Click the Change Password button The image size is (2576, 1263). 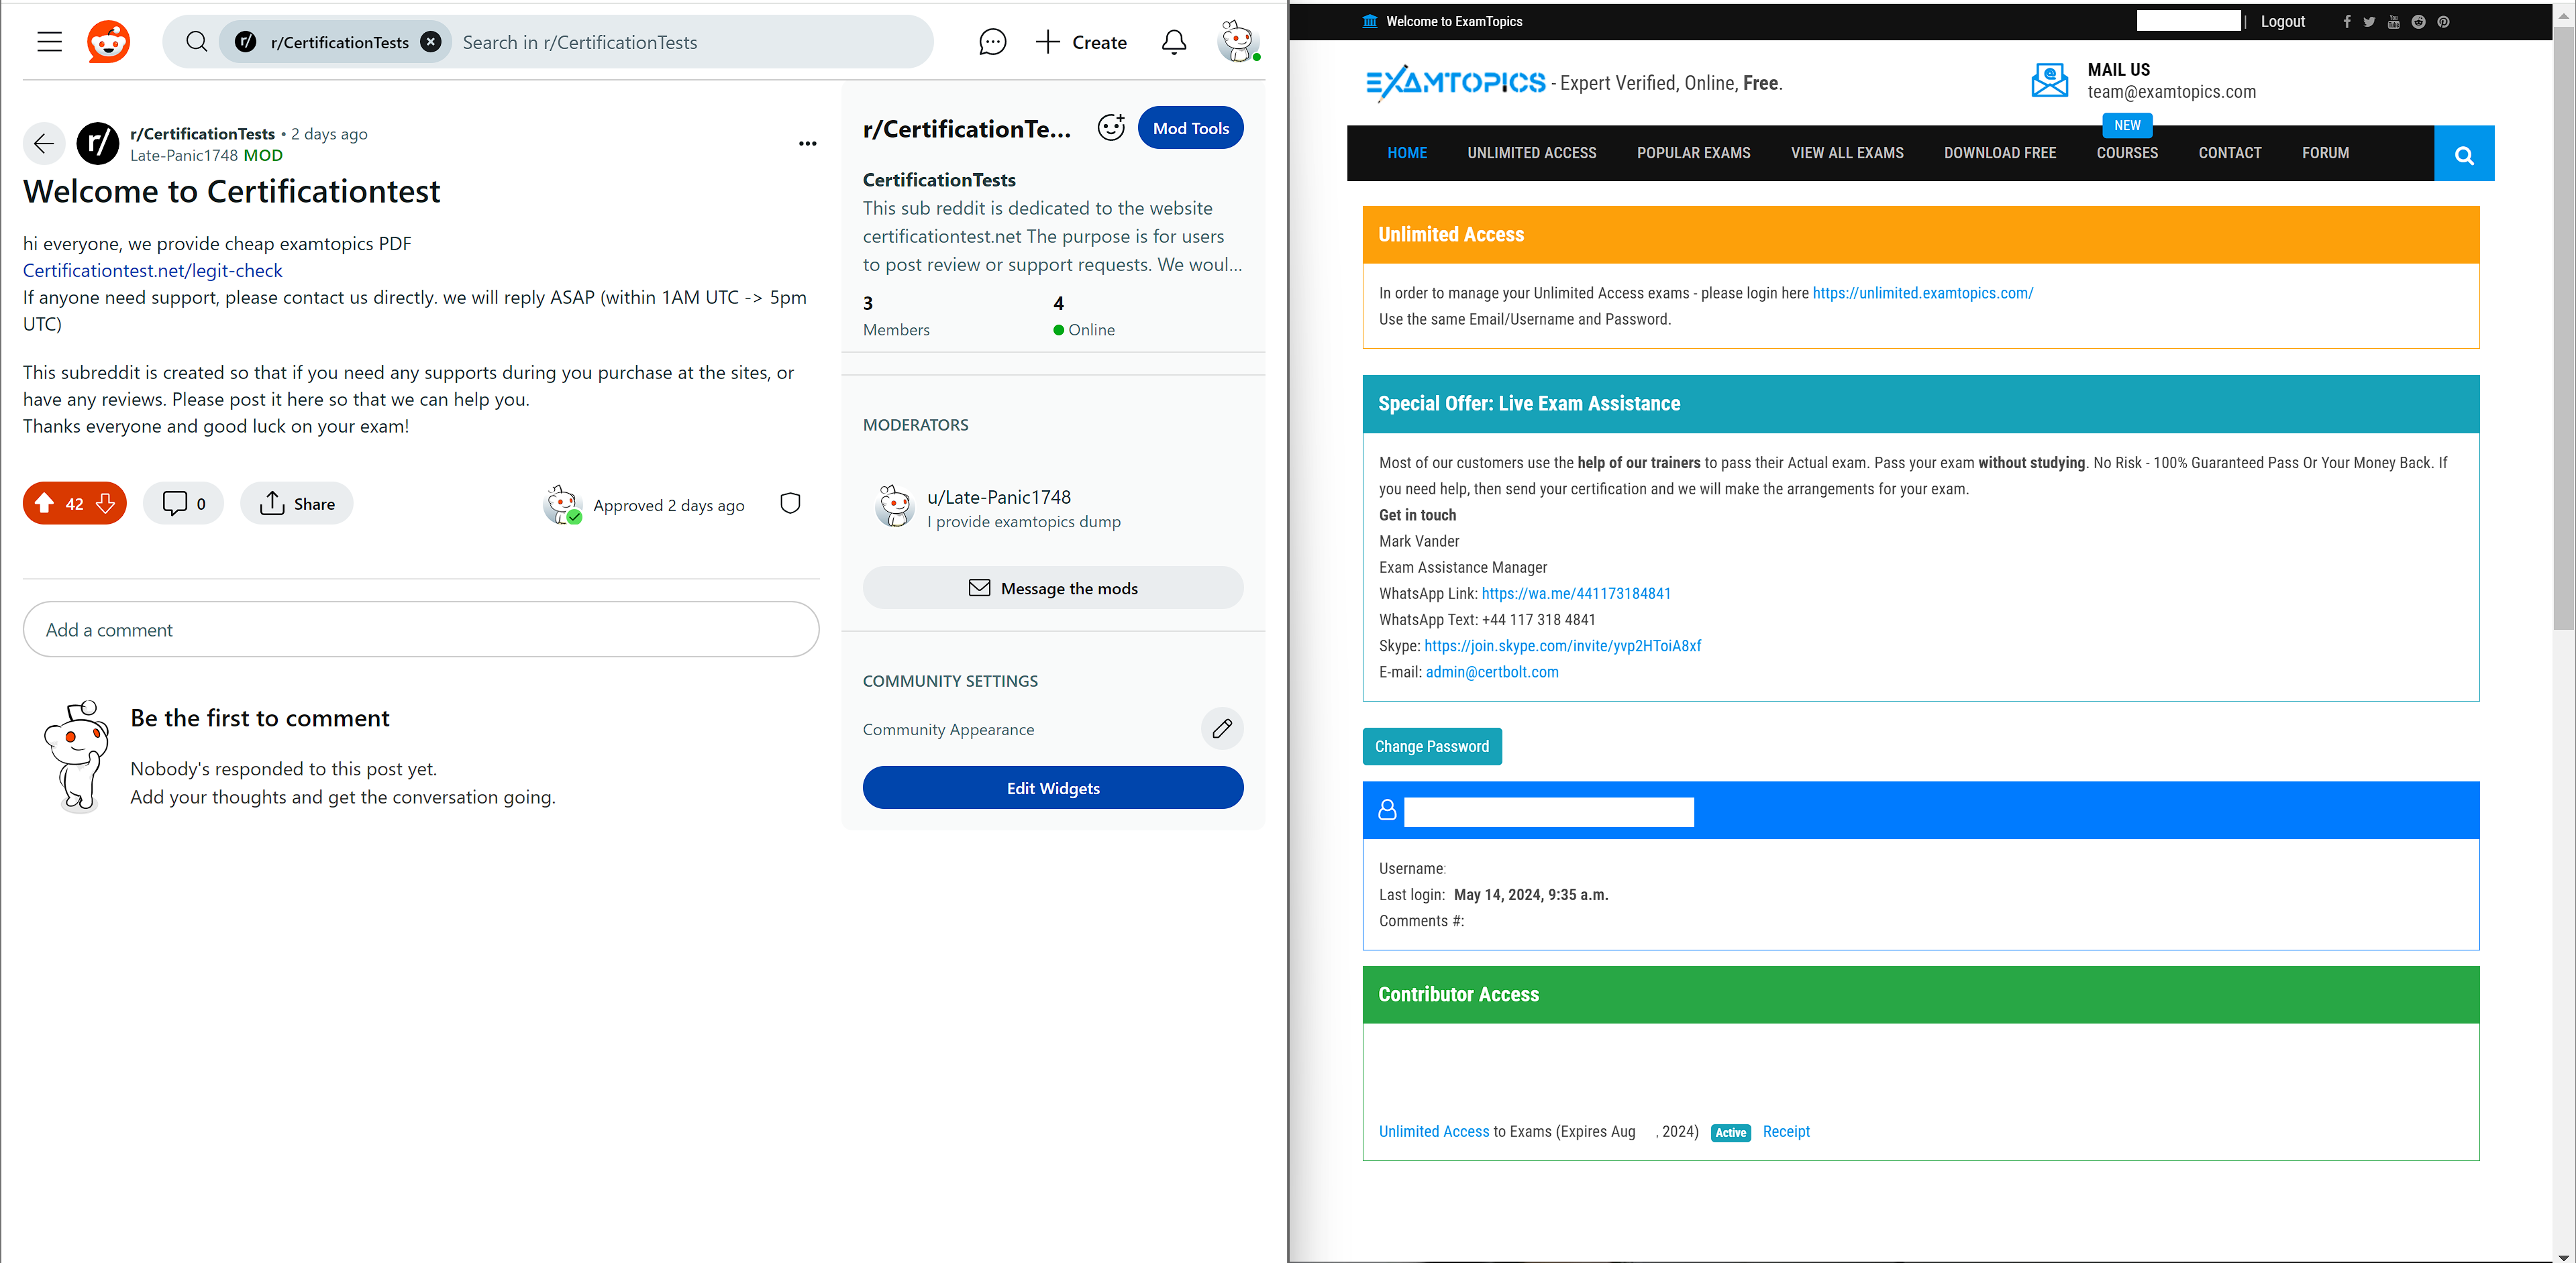tap(1431, 747)
